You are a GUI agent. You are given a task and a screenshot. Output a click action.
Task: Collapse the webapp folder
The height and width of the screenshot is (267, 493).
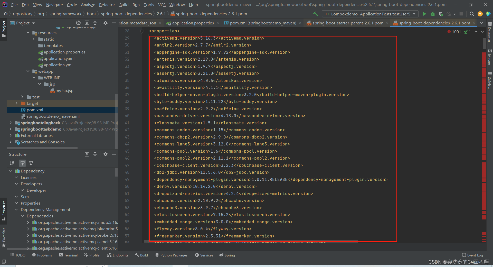tap(28, 71)
